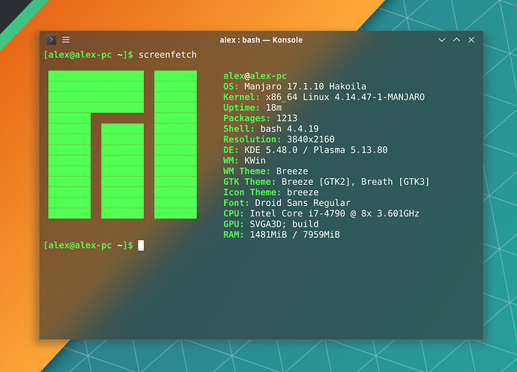Click the GTK Theme line in the output
Screen dimensions: 517x372
pyautogui.click(x=326, y=182)
